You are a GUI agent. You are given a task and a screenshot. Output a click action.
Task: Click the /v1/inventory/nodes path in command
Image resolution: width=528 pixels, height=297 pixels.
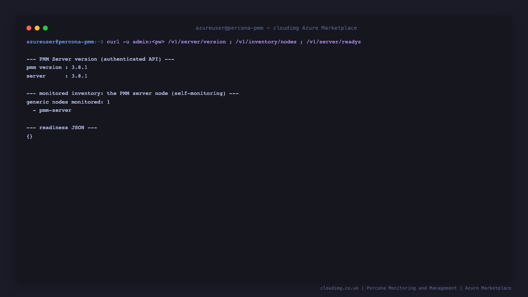pyautogui.click(x=266, y=42)
